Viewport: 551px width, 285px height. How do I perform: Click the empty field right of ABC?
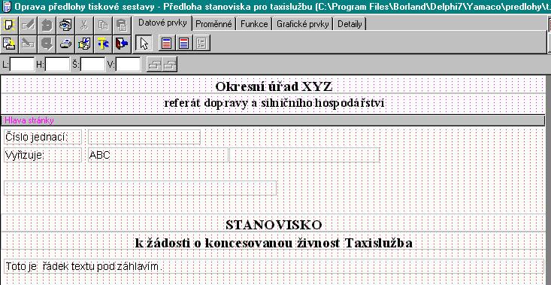[304, 155]
